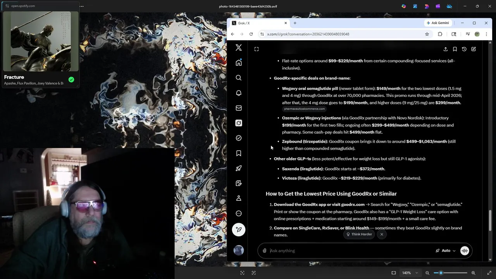
Task: Click 'Download the GoodRx app or visit goodrx.com'
Action: point(319,205)
